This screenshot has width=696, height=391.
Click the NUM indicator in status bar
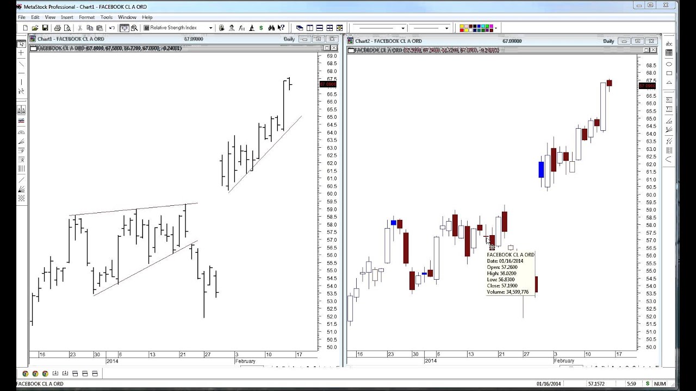point(660,384)
